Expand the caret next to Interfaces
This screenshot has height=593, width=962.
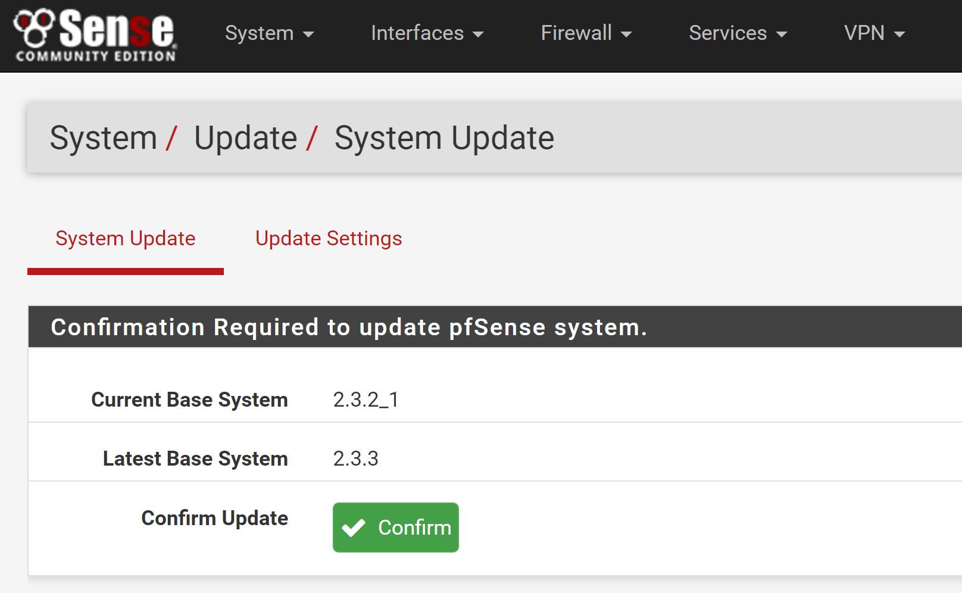point(478,35)
